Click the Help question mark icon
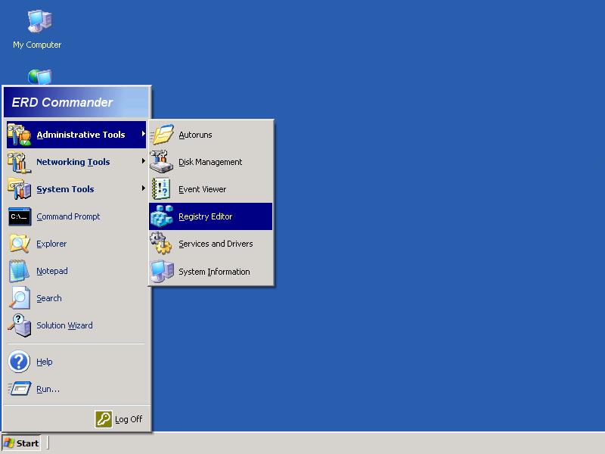This screenshot has width=605, height=454. click(19, 362)
